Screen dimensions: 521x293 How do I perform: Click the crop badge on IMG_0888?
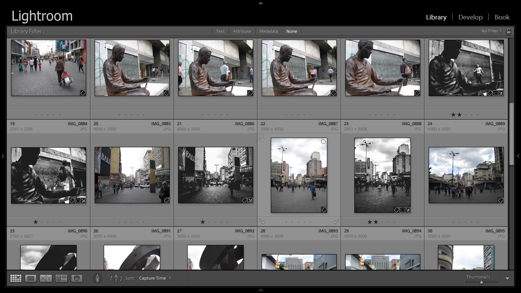(402, 210)
